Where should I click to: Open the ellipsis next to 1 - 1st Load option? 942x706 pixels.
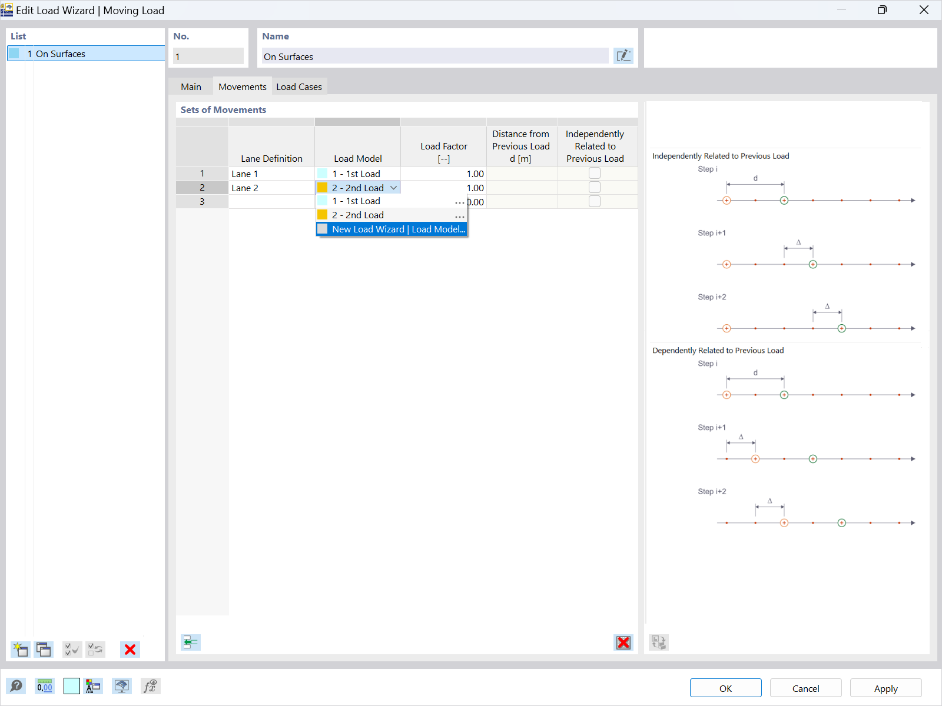pos(460,202)
